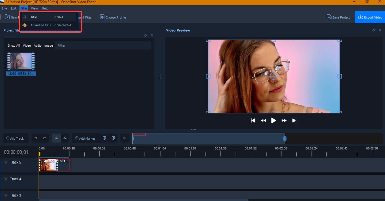Click the New Project toolbar icon
Image resolution: width=385 pixels, height=201 pixels.
(7, 17)
